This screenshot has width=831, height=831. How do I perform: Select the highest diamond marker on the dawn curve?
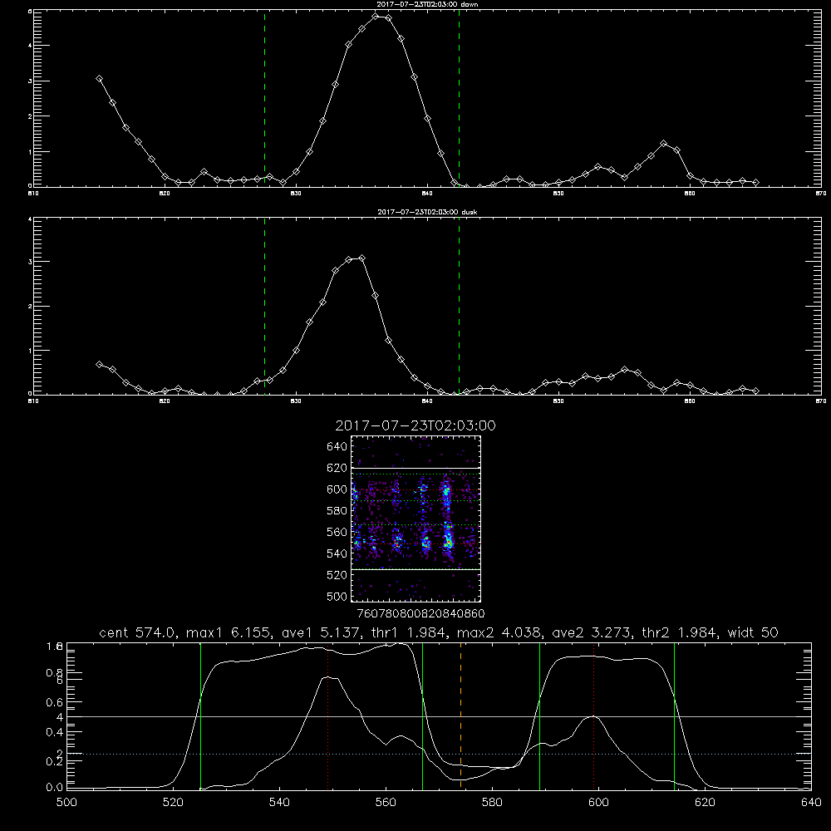click(376, 17)
